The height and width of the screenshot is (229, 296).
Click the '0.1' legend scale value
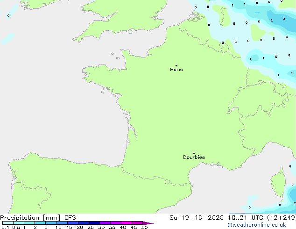click(5, 227)
